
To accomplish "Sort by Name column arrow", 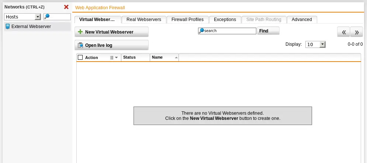I will (176, 58).
